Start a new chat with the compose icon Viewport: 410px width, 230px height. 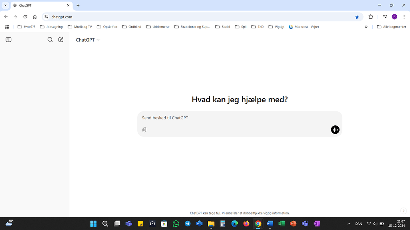61,40
